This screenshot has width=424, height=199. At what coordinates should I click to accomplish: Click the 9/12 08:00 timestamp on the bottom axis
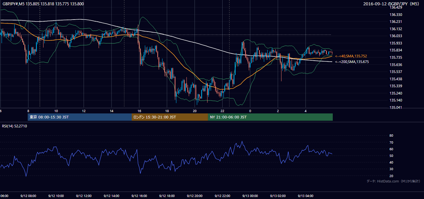[28, 196]
